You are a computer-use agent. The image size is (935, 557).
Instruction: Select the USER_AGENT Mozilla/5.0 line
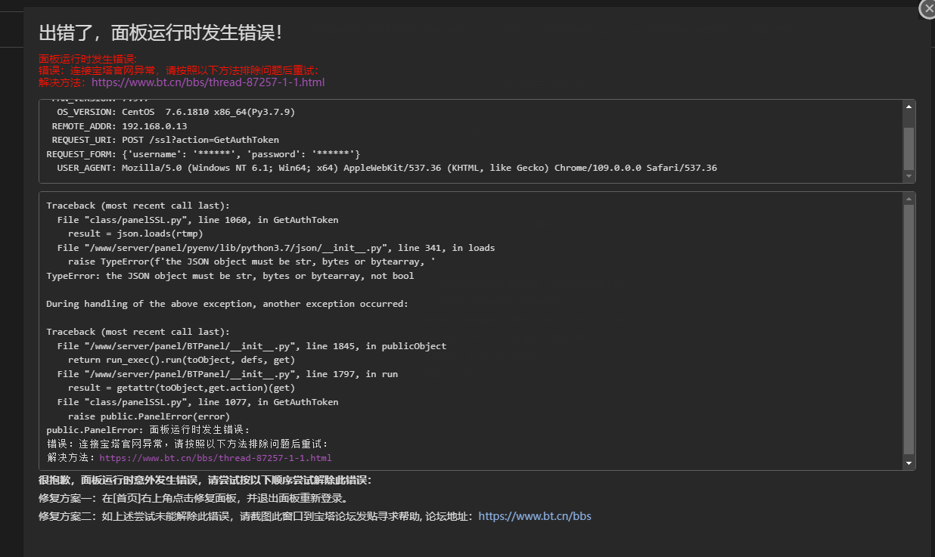(387, 168)
